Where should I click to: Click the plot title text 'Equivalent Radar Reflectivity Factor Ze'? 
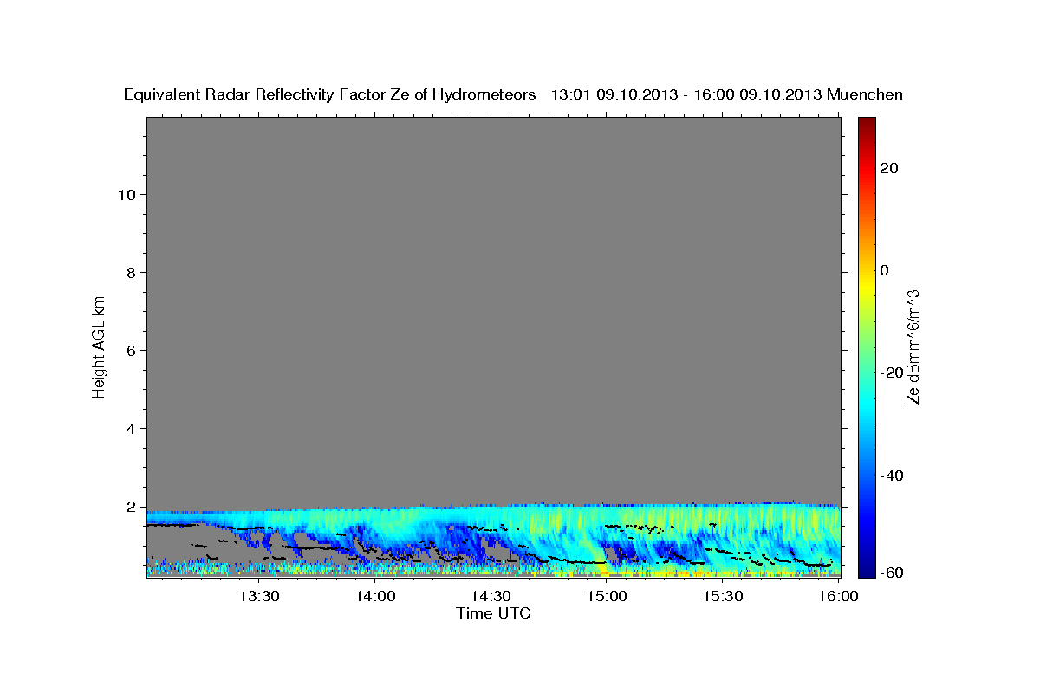269,95
